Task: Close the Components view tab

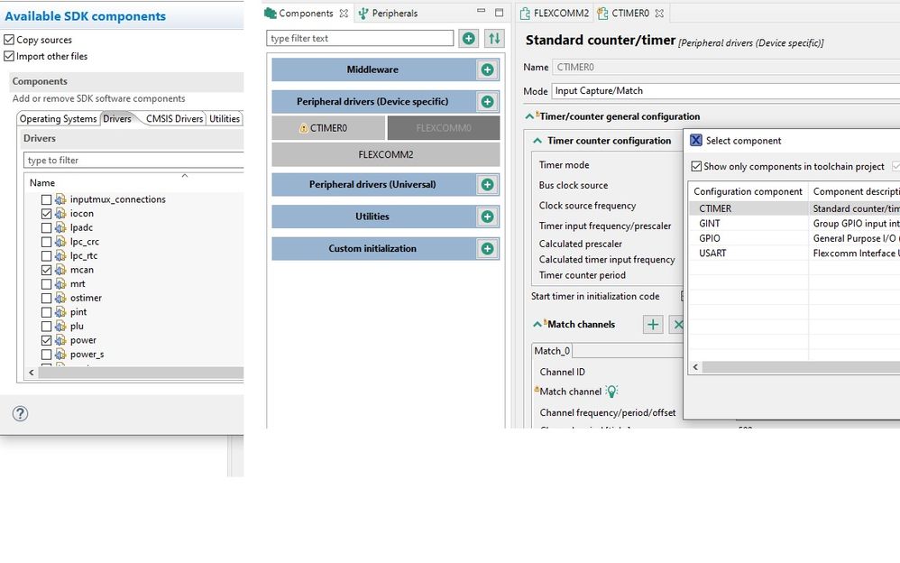Action: [344, 14]
